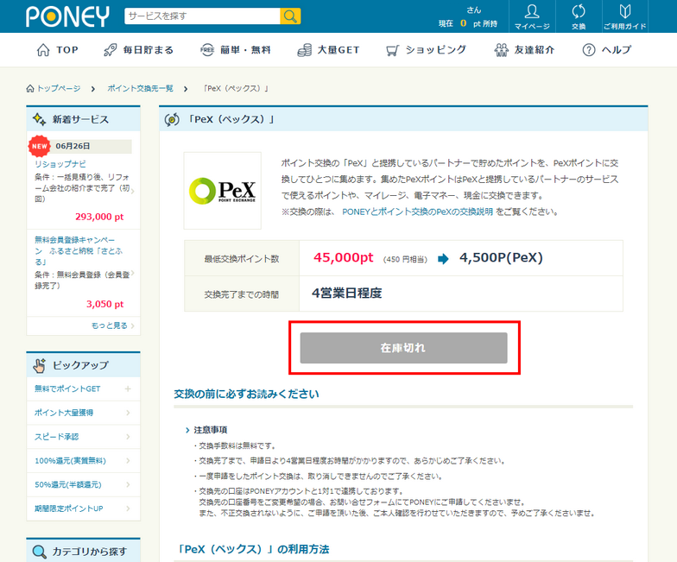Click the FREE badge icon
Image resolution: width=677 pixels, height=562 pixels.
[207, 50]
